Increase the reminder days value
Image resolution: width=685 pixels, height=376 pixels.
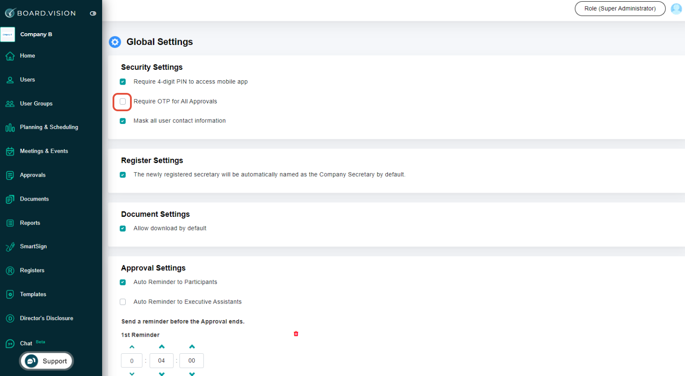point(132,347)
